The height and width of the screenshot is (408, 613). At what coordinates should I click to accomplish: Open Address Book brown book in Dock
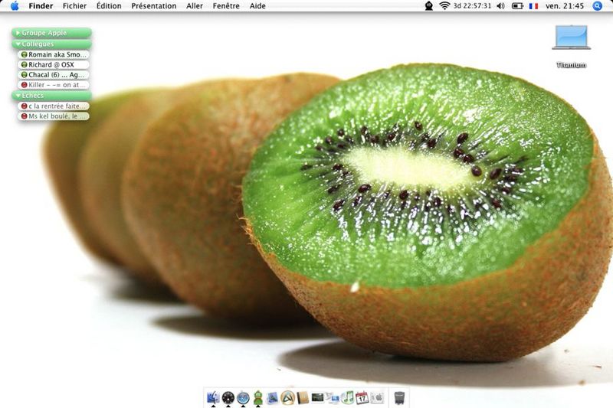click(x=303, y=398)
